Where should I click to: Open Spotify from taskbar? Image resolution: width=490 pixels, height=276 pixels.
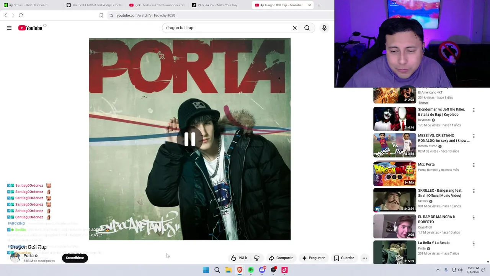(251, 270)
